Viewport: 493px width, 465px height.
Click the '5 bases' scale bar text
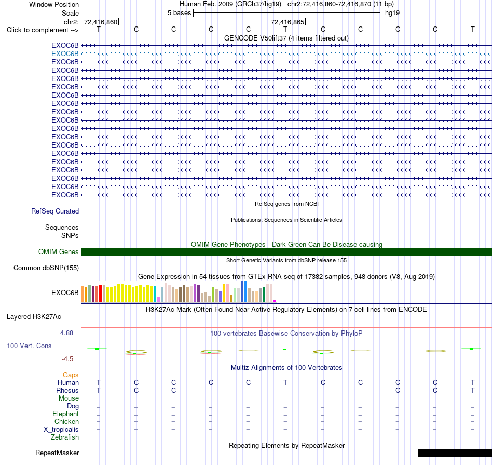click(x=179, y=13)
